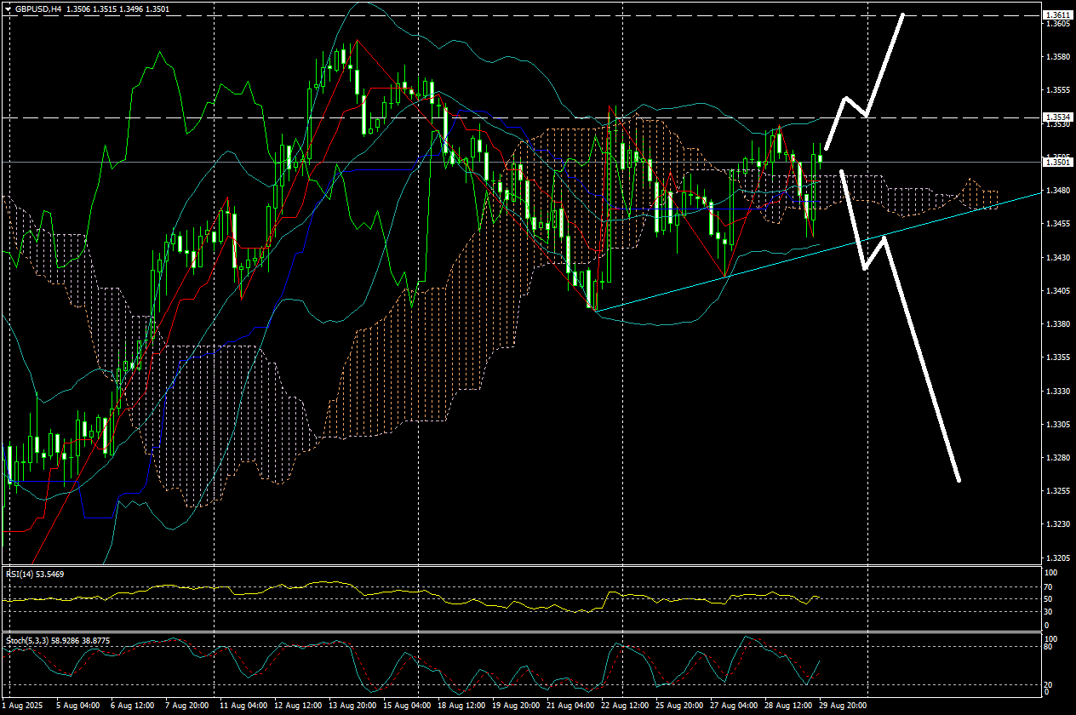Screen dimensions: 1076x715
Task: Click the 1.3355 price scale value
Action: click(x=1058, y=357)
